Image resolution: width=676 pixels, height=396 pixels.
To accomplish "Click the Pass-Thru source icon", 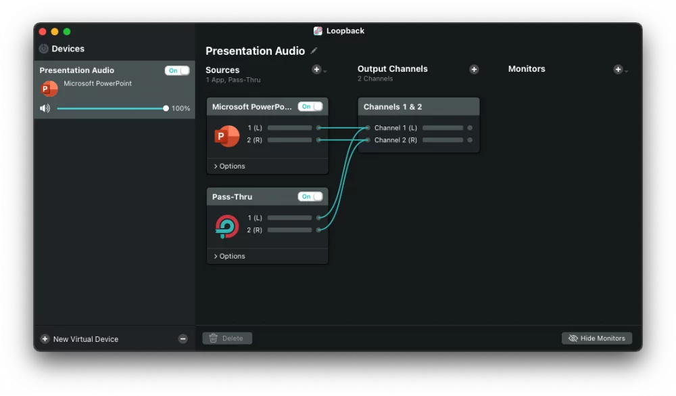I will pos(226,226).
